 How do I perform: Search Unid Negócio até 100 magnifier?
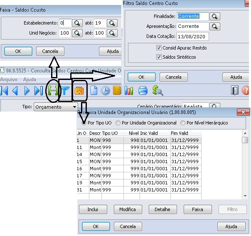coord(112,33)
